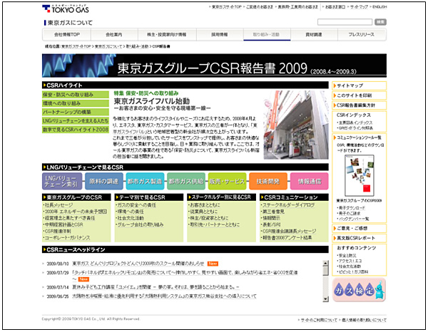Select the 株主・投資家向け情報 tab
Screen dimensions: 428x332
166,35
